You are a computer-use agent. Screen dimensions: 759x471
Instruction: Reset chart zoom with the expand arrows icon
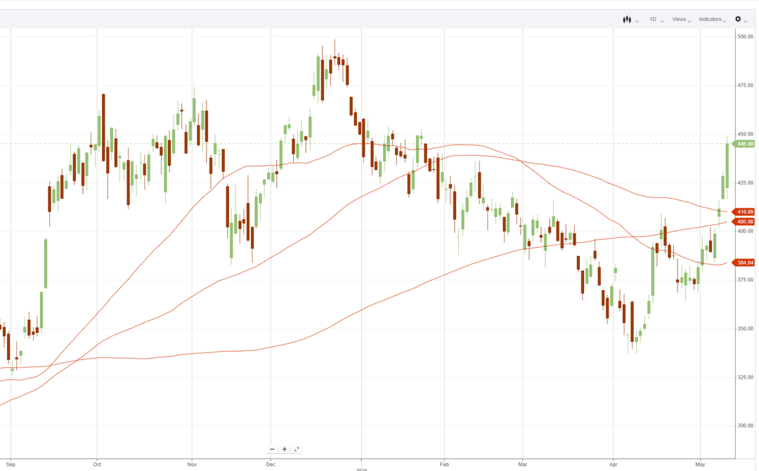(297, 449)
